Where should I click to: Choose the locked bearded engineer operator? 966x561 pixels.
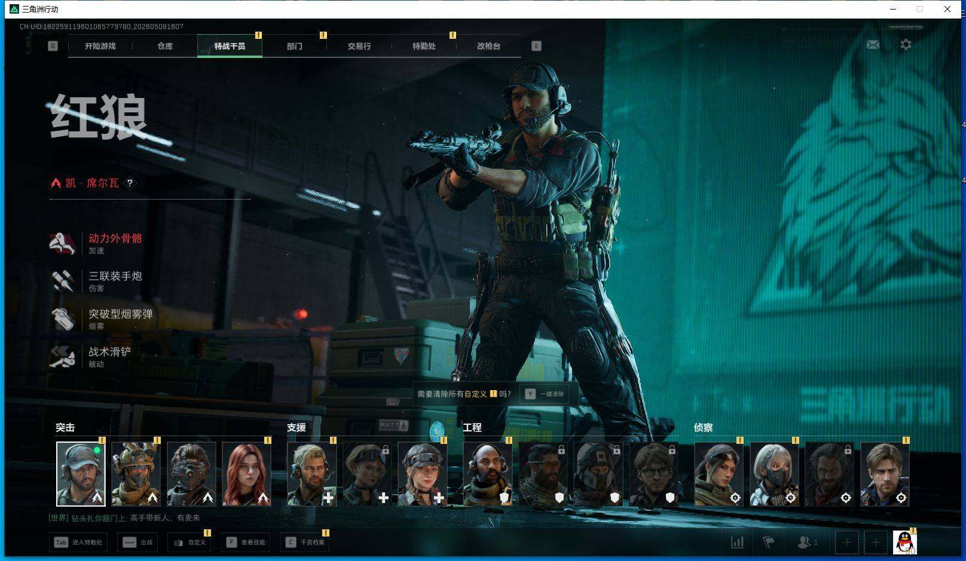pos(543,474)
